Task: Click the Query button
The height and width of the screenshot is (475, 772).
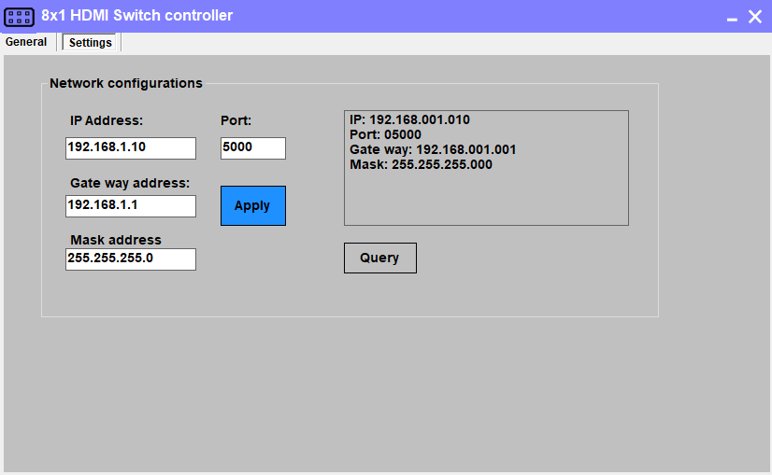Action: tap(379, 258)
